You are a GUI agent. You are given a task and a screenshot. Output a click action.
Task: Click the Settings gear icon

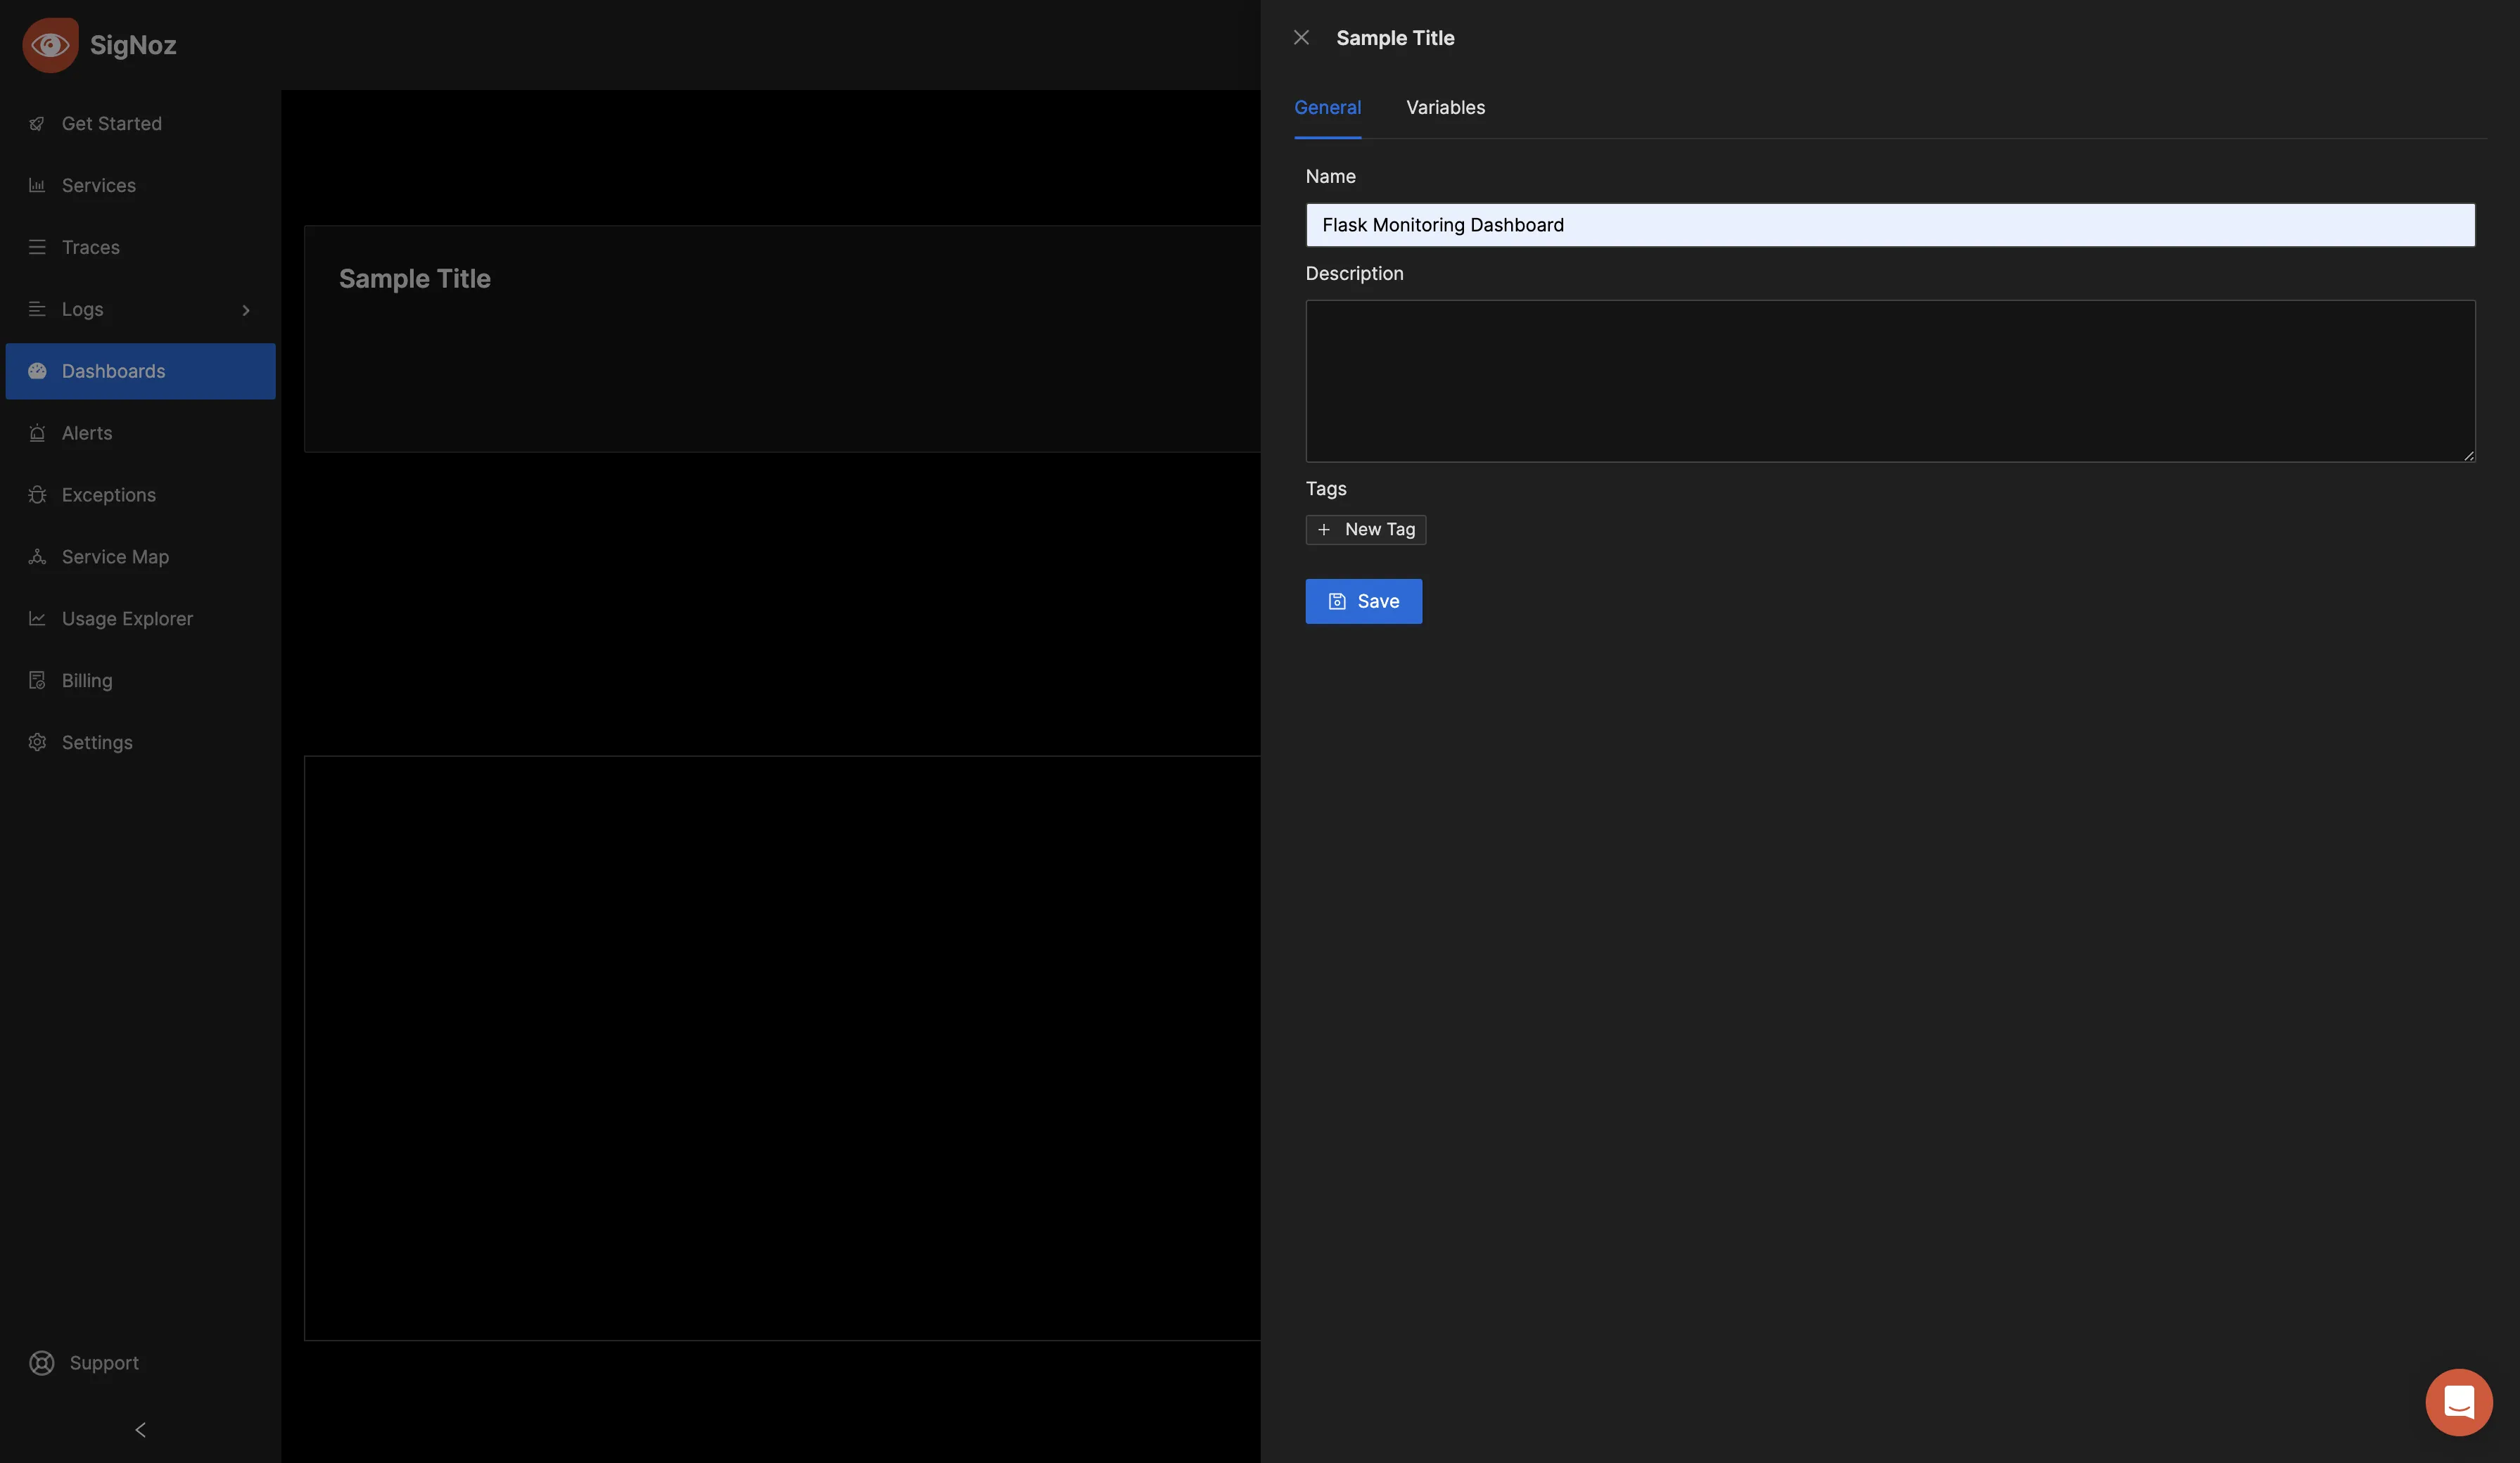coord(37,743)
